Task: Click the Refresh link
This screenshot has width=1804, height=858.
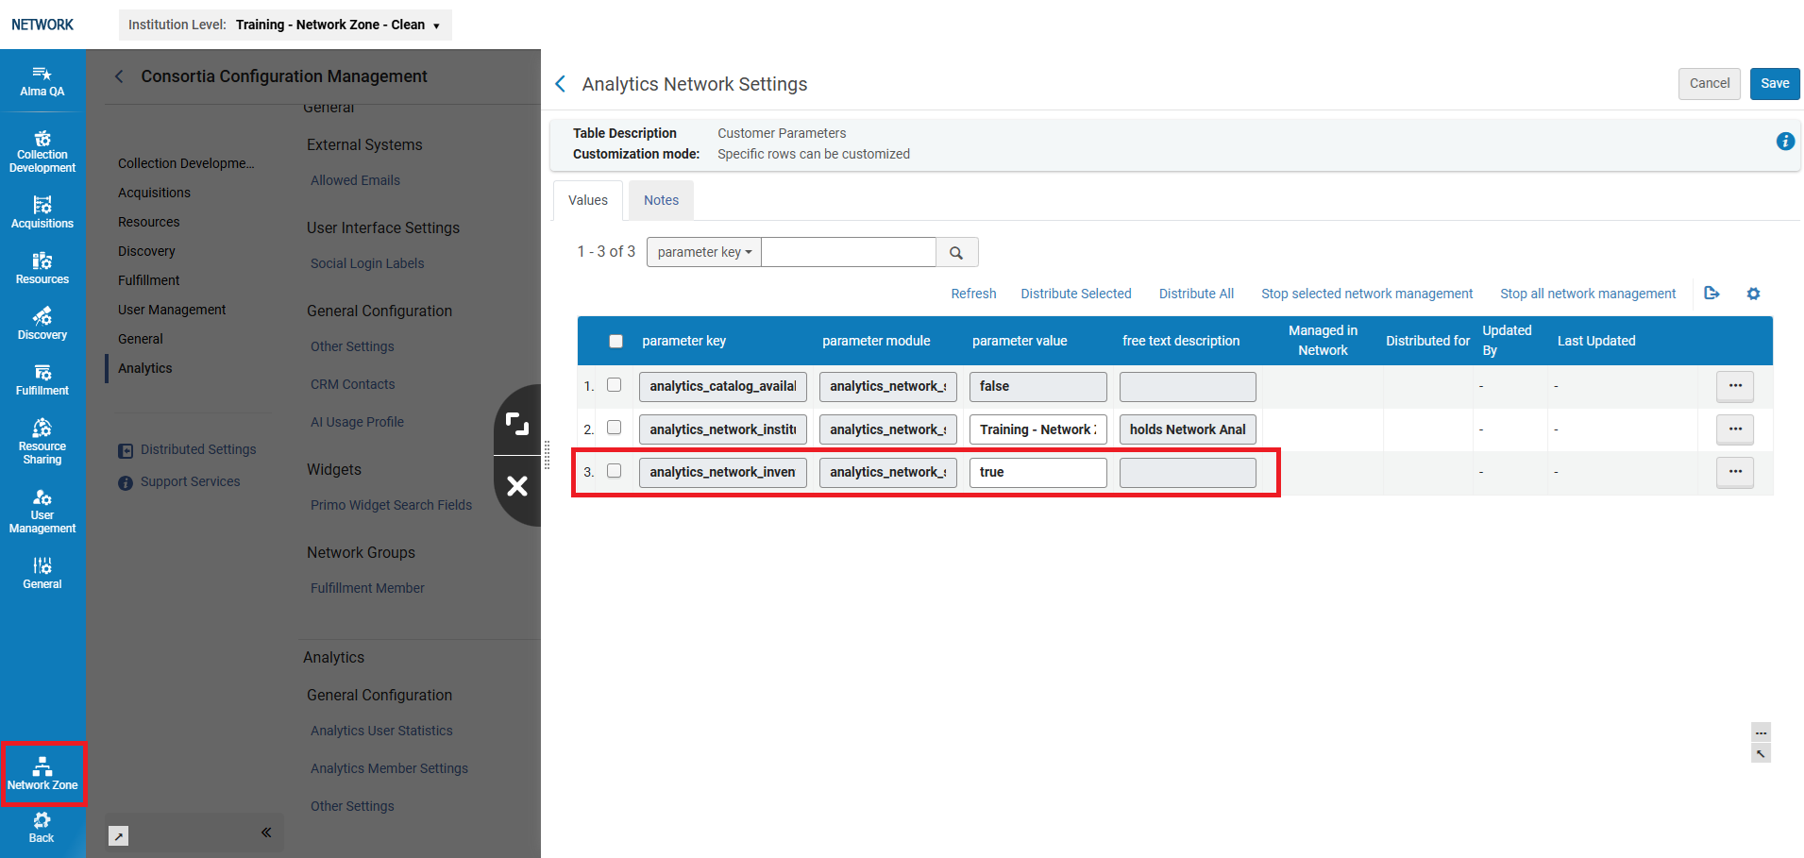Action: (x=973, y=294)
